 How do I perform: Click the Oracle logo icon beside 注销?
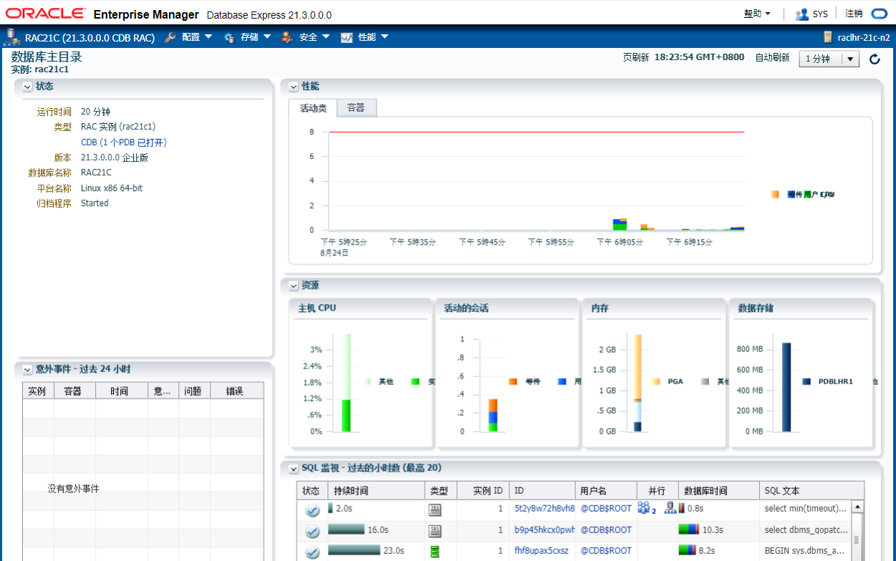pyautogui.click(x=878, y=14)
